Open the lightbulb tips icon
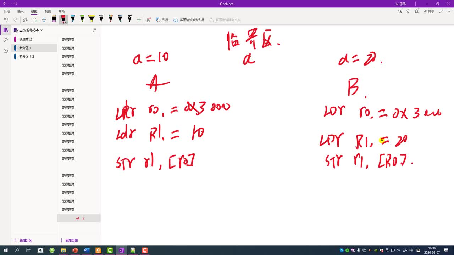The image size is (454, 255). pyautogui.click(x=408, y=11)
